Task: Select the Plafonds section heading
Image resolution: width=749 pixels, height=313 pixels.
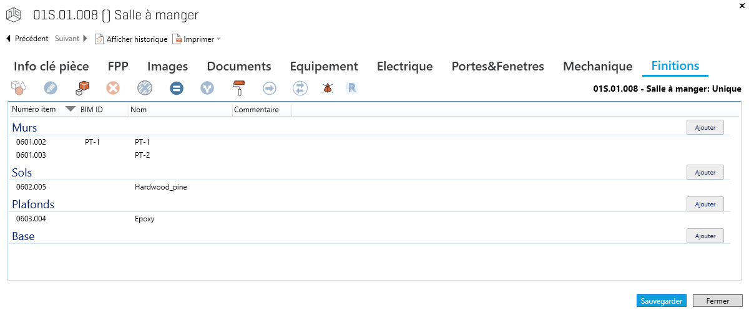Action: point(33,205)
